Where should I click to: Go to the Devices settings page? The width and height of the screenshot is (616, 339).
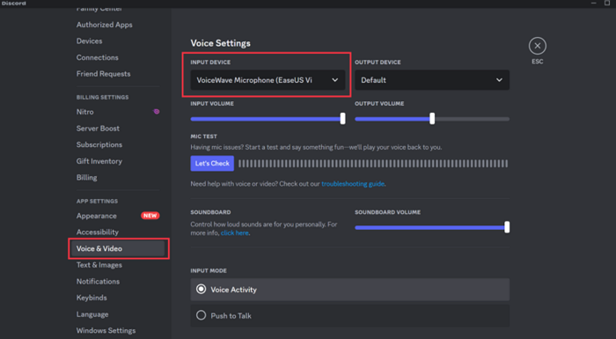[x=89, y=41]
